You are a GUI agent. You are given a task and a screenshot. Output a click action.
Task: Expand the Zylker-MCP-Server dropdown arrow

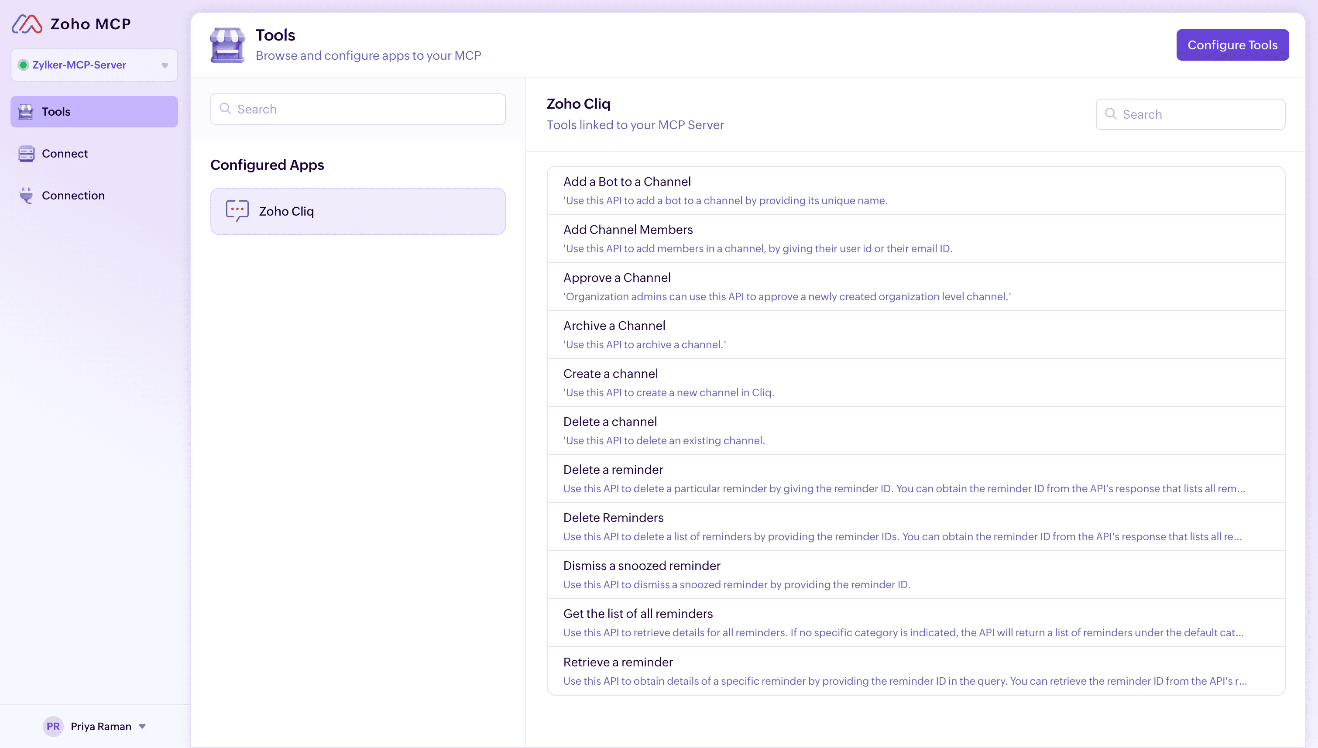[165, 65]
